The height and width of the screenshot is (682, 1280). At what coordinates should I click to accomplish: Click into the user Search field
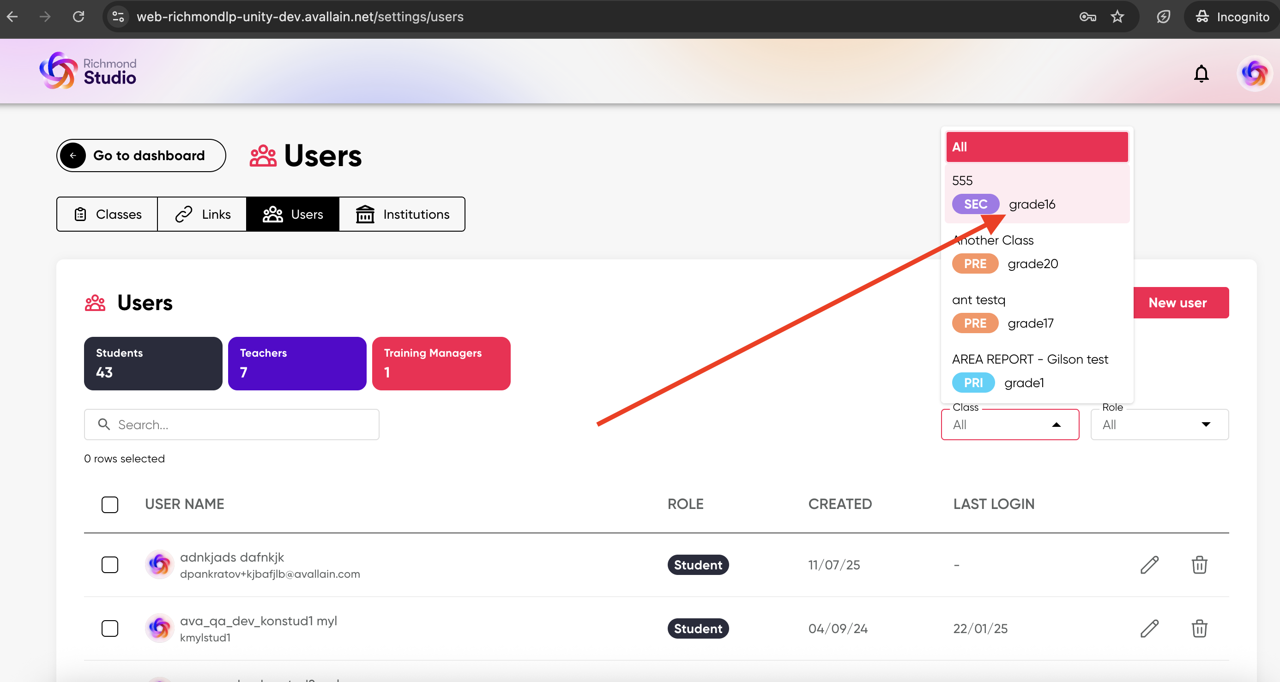231,425
